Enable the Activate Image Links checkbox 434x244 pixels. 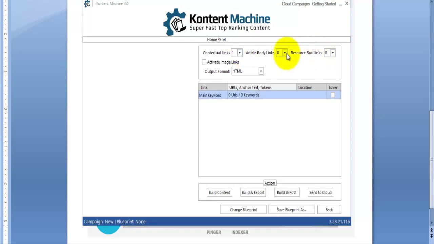[204, 62]
